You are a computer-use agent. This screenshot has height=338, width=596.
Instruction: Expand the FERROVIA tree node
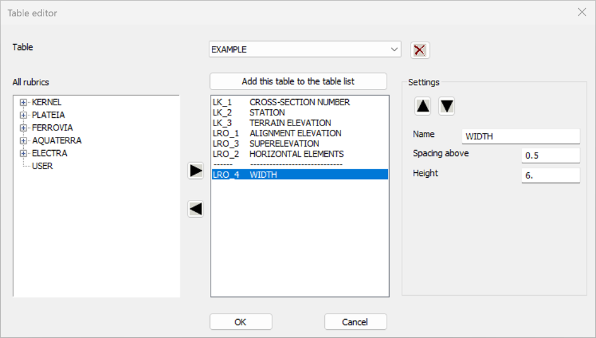pyautogui.click(x=23, y=127)
